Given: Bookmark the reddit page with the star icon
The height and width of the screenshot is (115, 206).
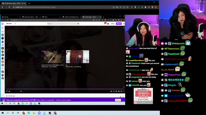Looking at the screenshot, I should pos(127,7).
